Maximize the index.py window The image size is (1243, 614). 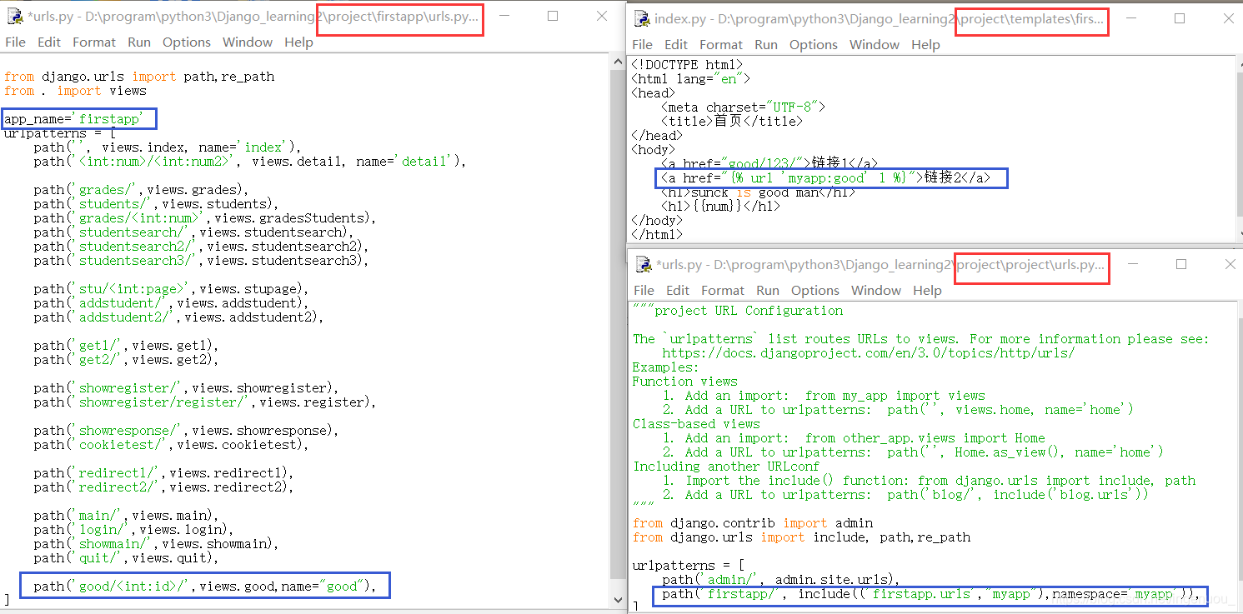(x=1180, y=18)
